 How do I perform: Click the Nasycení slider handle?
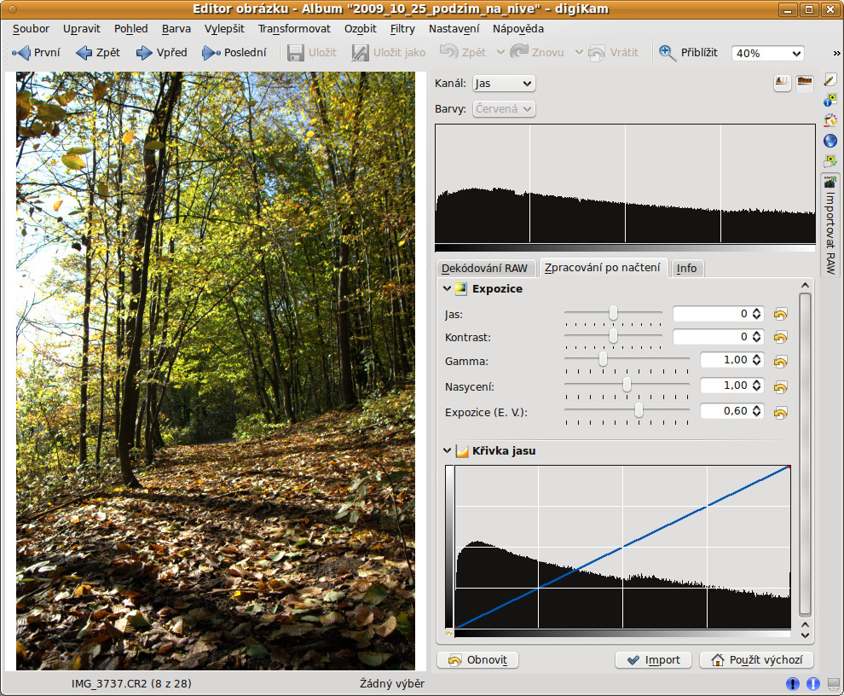point(627,385)
